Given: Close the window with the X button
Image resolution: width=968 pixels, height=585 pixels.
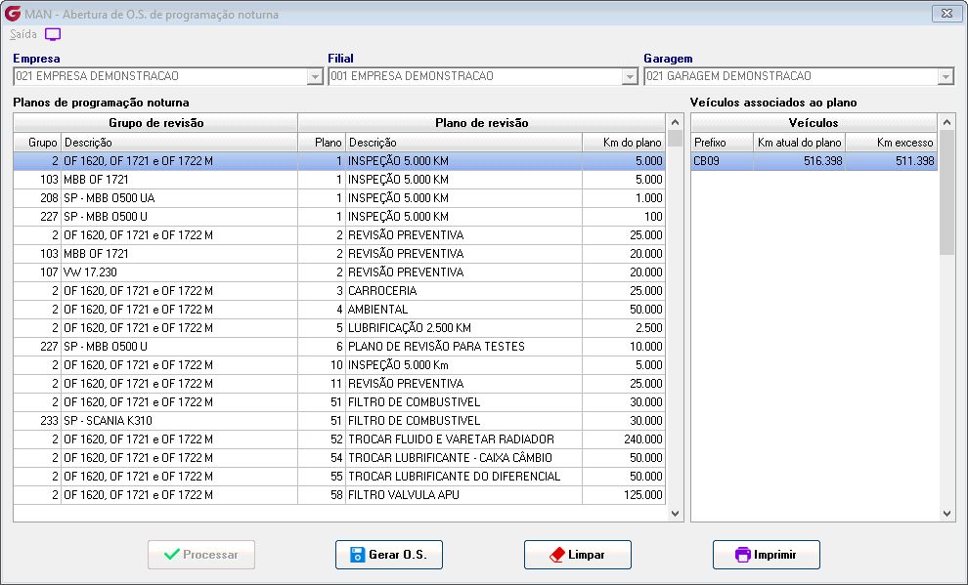Looking at the screenshot, I should point(946,13).
